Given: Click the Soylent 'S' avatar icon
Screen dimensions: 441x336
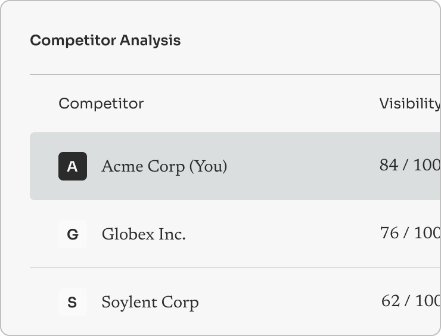Looking at the screenshot, I should (x=73, y=302).
